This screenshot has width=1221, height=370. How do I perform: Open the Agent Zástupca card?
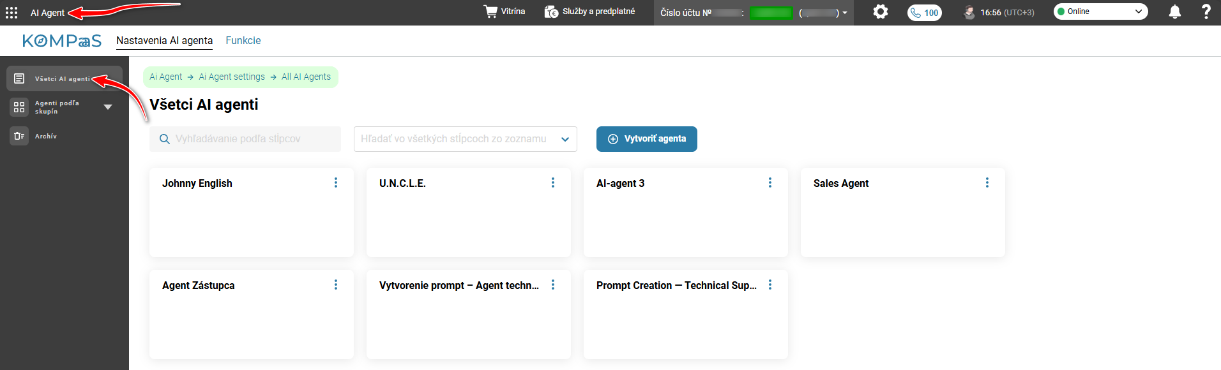coord(252,314)
